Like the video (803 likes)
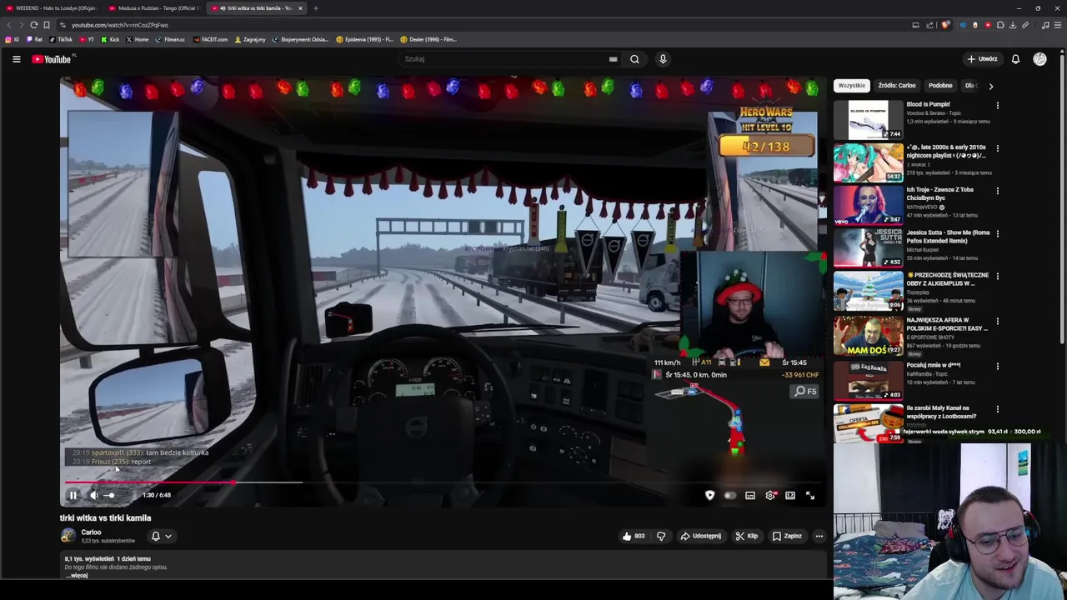The image size is (1067, 600). click(x=634, y=536)
